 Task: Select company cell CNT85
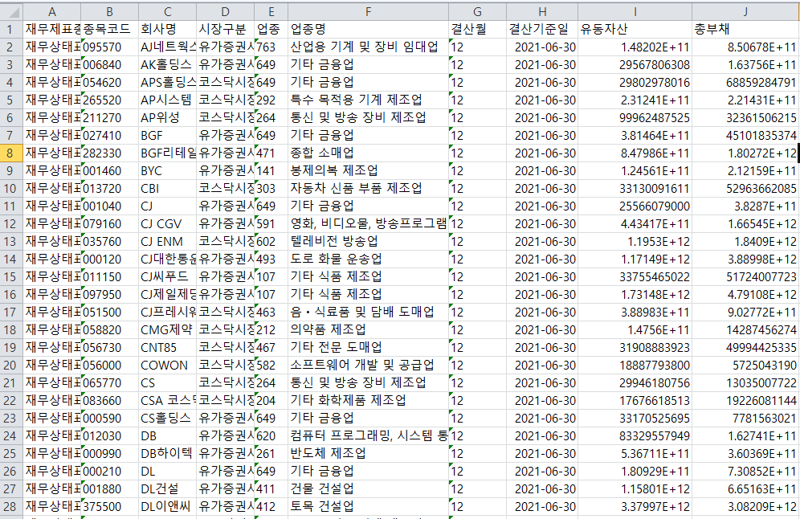[167, 348]
